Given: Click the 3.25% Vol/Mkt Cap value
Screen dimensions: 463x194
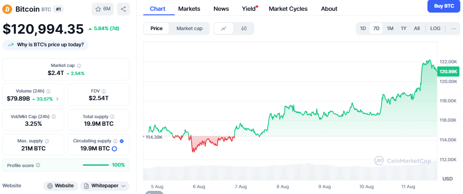Looking at the screenshot, I should 33,124.
